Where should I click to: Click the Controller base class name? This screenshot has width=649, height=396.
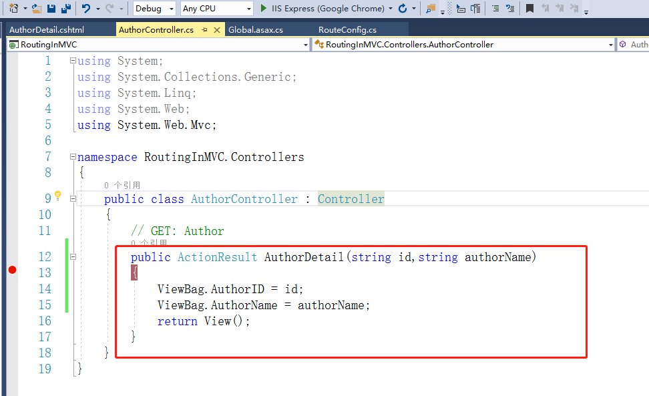coord(351,199)
